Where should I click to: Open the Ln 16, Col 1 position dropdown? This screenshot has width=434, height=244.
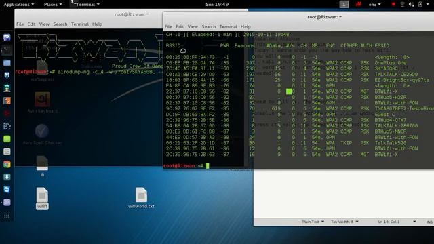(397, 222)
